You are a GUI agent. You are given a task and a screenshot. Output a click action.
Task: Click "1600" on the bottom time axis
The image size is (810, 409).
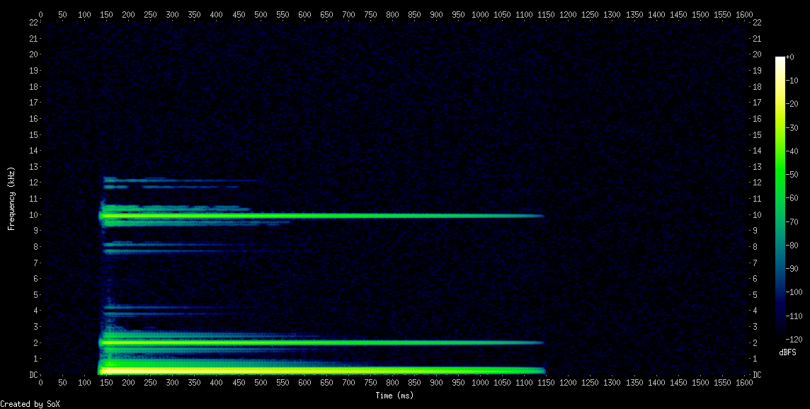coord(744,383)
